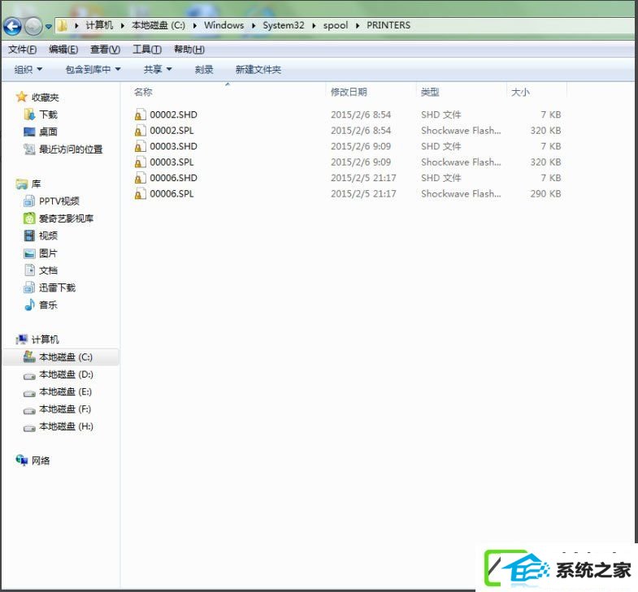Click the 库 libraries icon
The image size is (638, 592).
(22, 184)
